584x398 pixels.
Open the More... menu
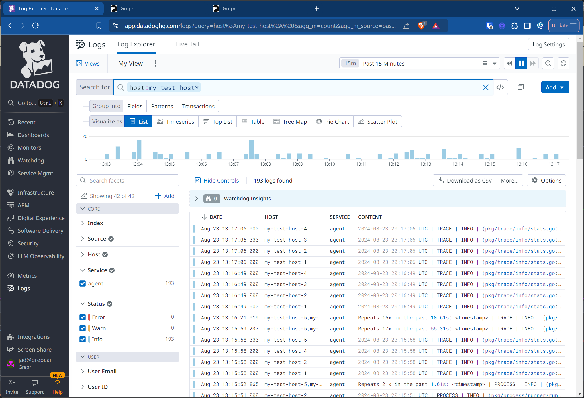(510, 181)
